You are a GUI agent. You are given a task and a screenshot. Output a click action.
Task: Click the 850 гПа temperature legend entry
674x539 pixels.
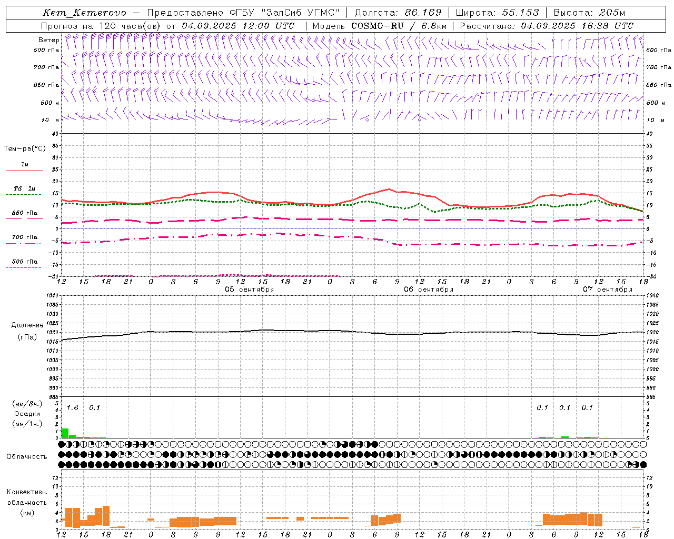tap(24, 213)
